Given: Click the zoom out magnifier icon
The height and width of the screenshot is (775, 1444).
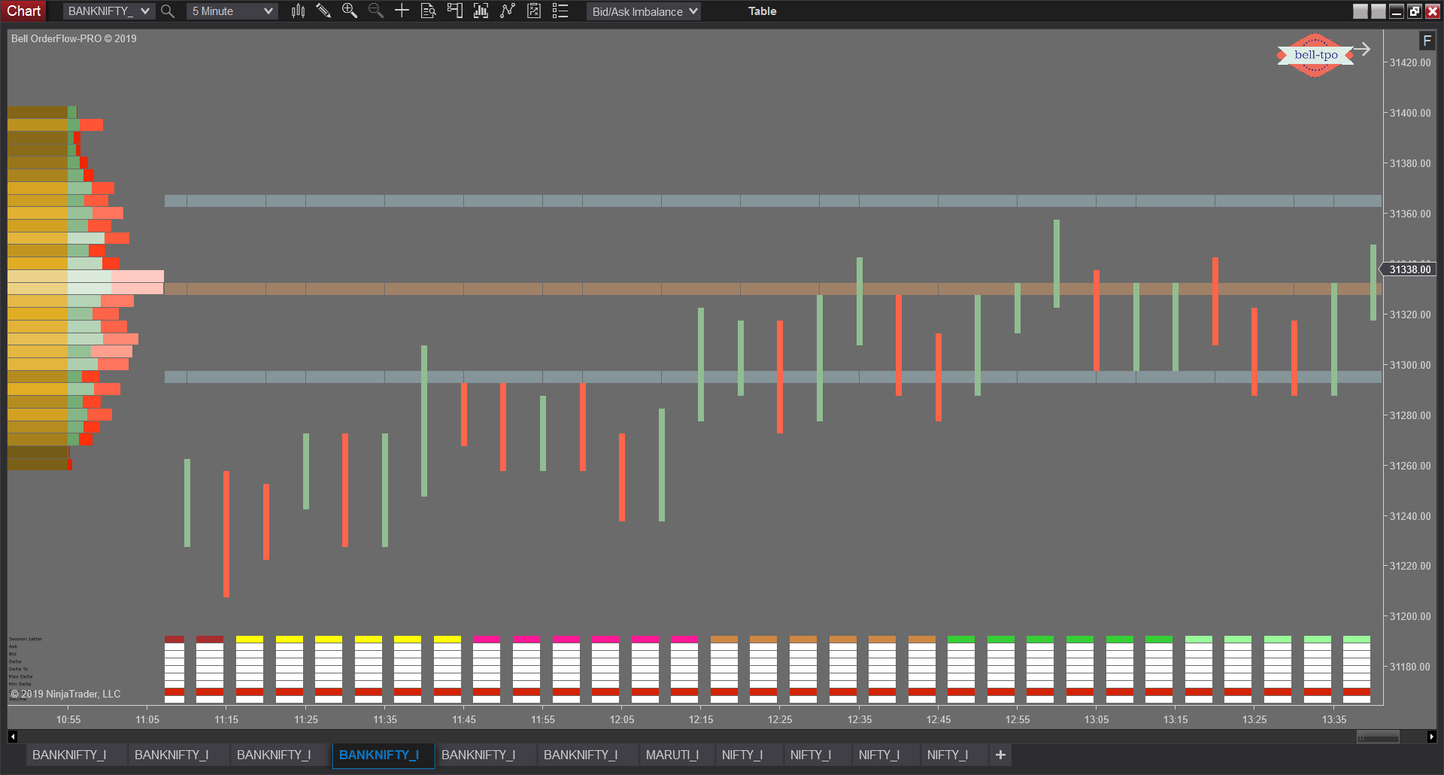Looking at the screenshot, I should (375, 11).
